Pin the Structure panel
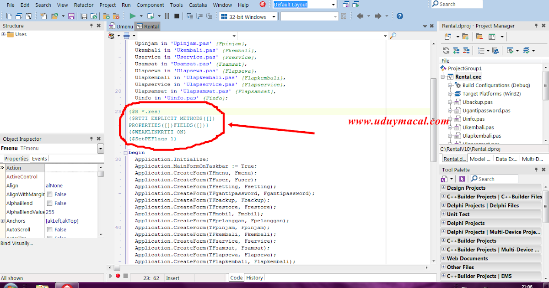Screen dimensions: 549x288 91,26
